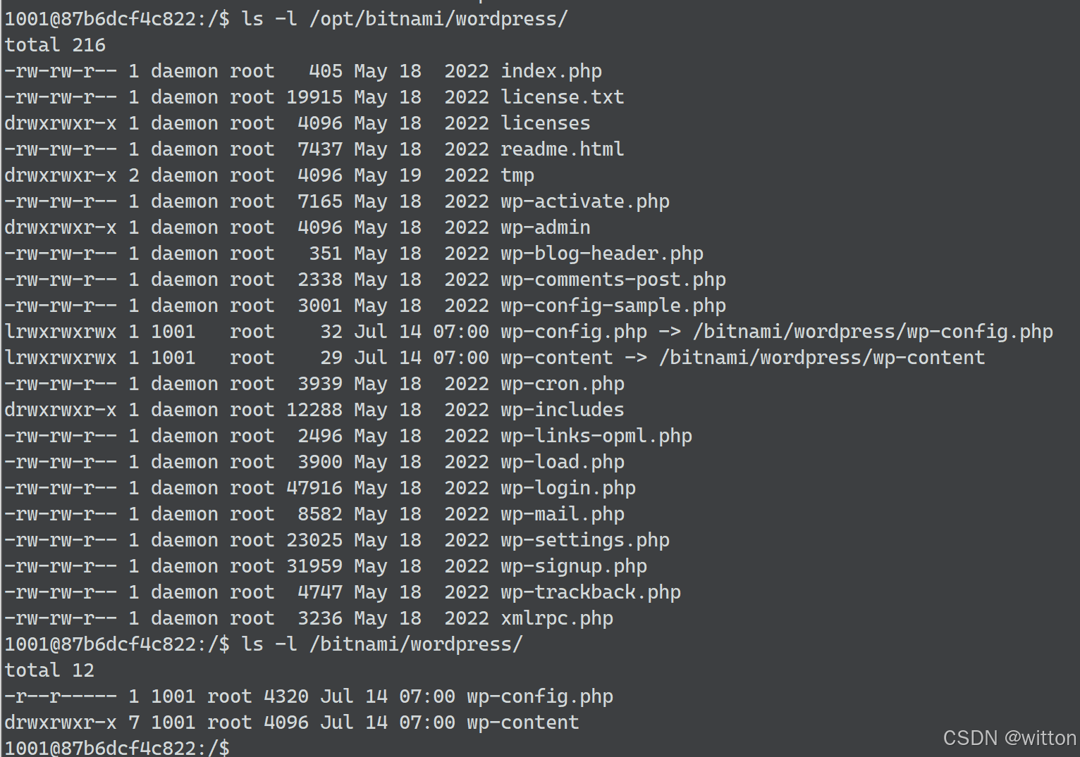Click the "ls -l /bitnami/wordpress/" command text

[381, 644]
